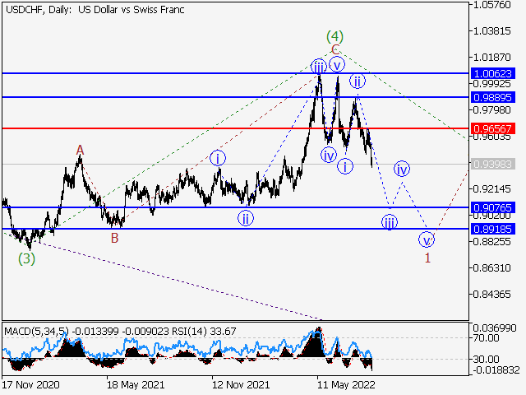Screen dimensions: 526x395
Task: Click the 12 Nov 2021 date label
Action: tap(241, 385)
